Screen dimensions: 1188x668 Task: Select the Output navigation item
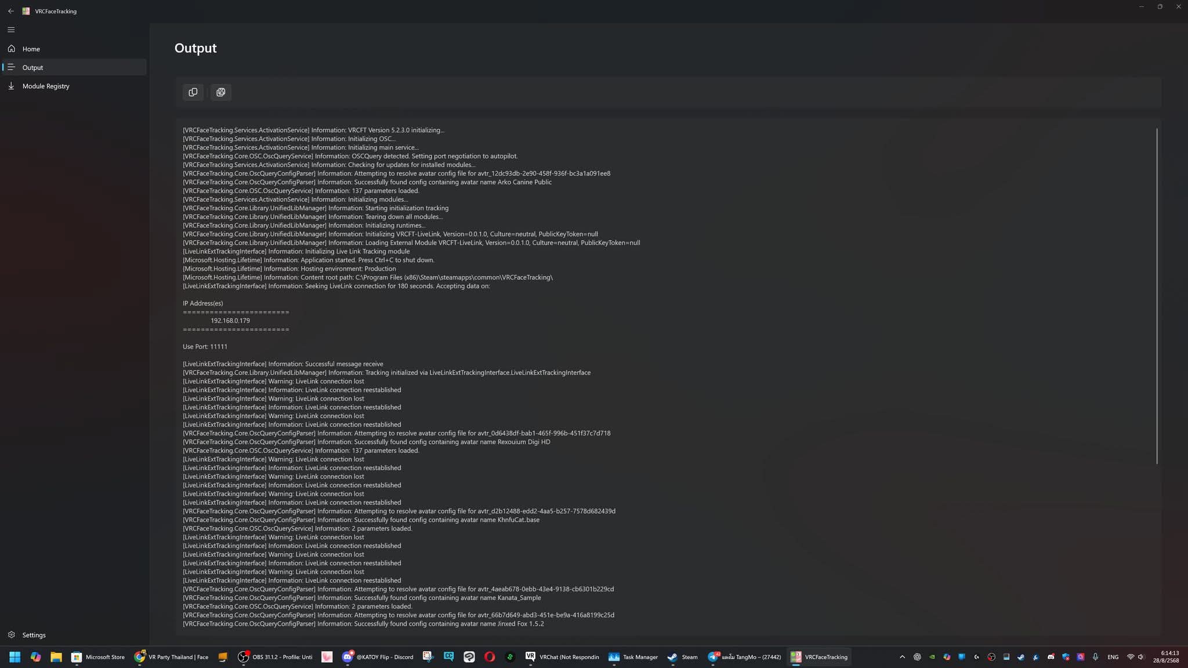point(74,67)
